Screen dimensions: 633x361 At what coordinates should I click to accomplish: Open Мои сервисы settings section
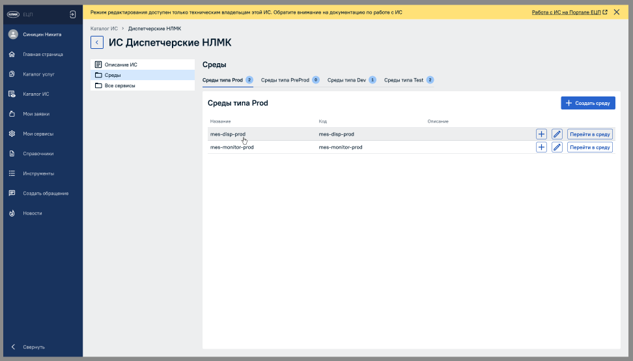tap(38, 134)
